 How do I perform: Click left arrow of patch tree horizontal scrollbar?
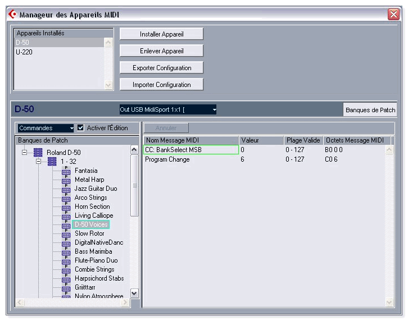[20, 302]
